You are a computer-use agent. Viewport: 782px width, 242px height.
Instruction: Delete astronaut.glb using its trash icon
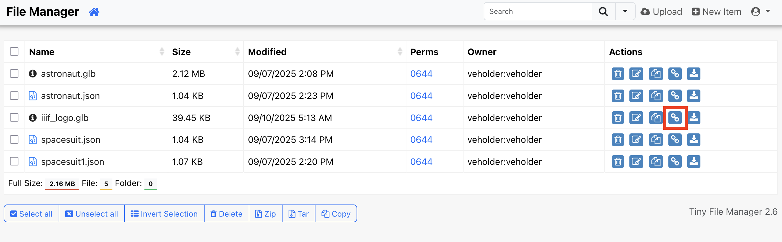[x=617, y=74]
